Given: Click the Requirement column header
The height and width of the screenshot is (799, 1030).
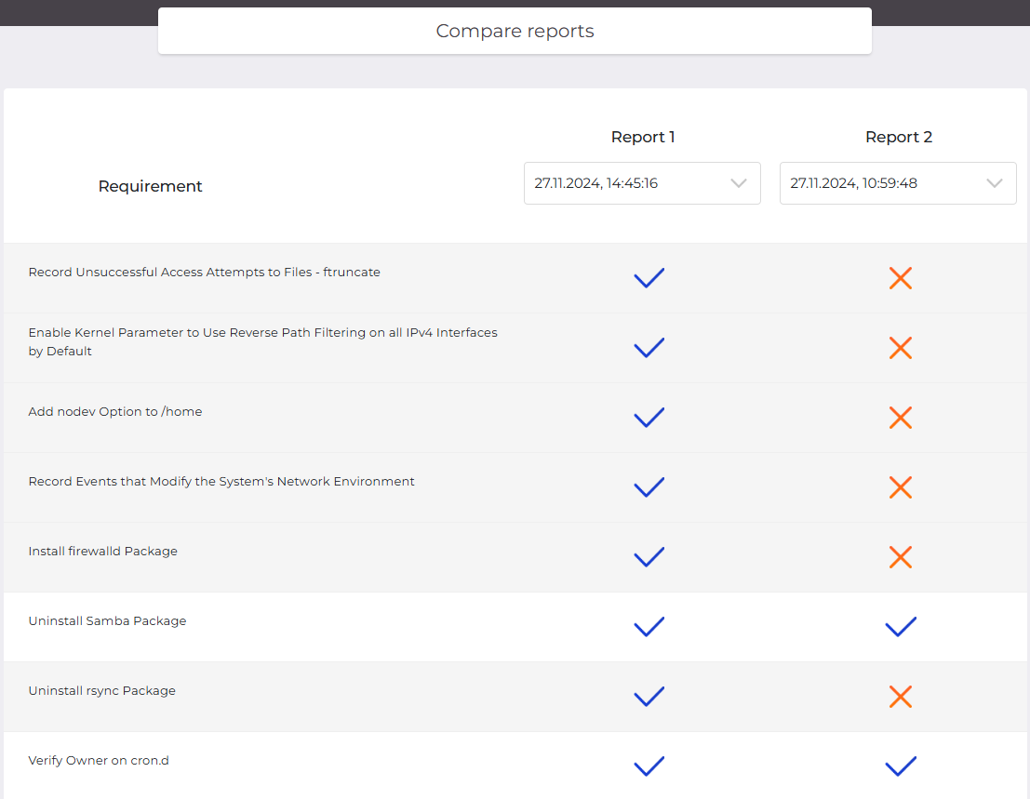Looking at the screenshot, I should click(150, 186).
